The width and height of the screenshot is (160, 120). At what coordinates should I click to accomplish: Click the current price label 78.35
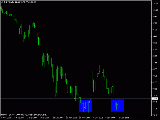tap(155, 99)
